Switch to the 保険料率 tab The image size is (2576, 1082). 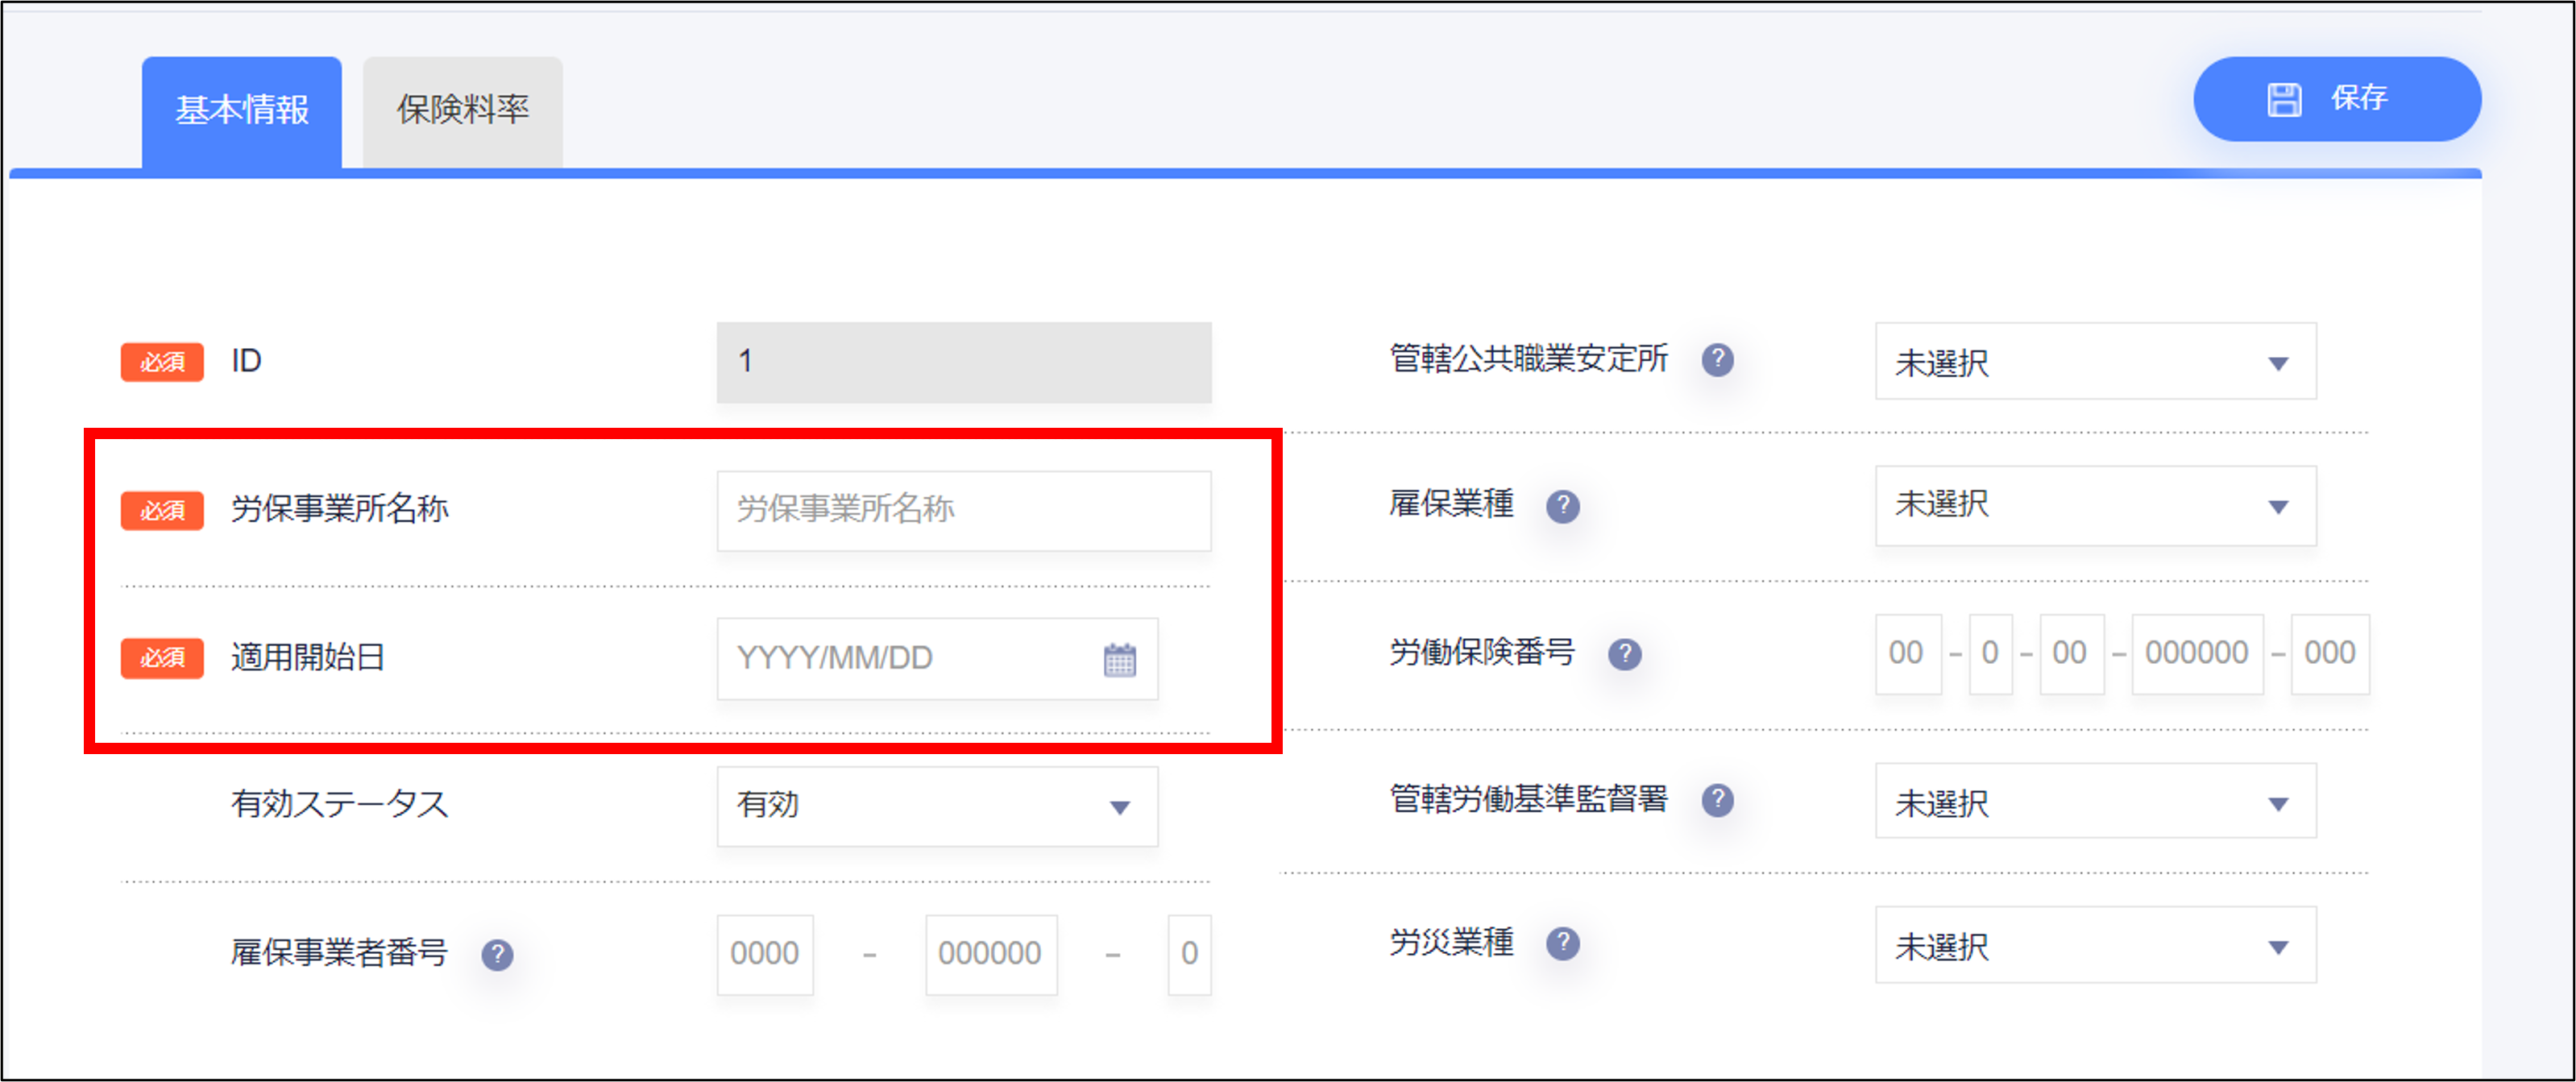462,110
